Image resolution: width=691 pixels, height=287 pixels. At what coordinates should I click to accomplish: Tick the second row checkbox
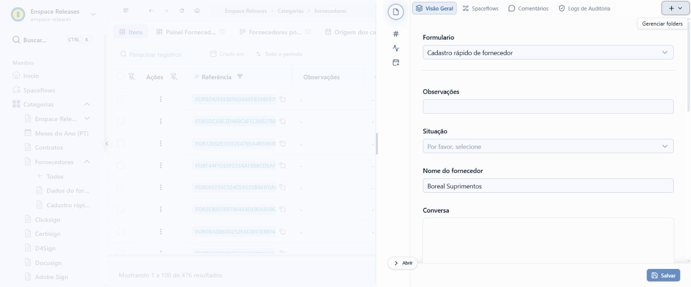[121, 121]
